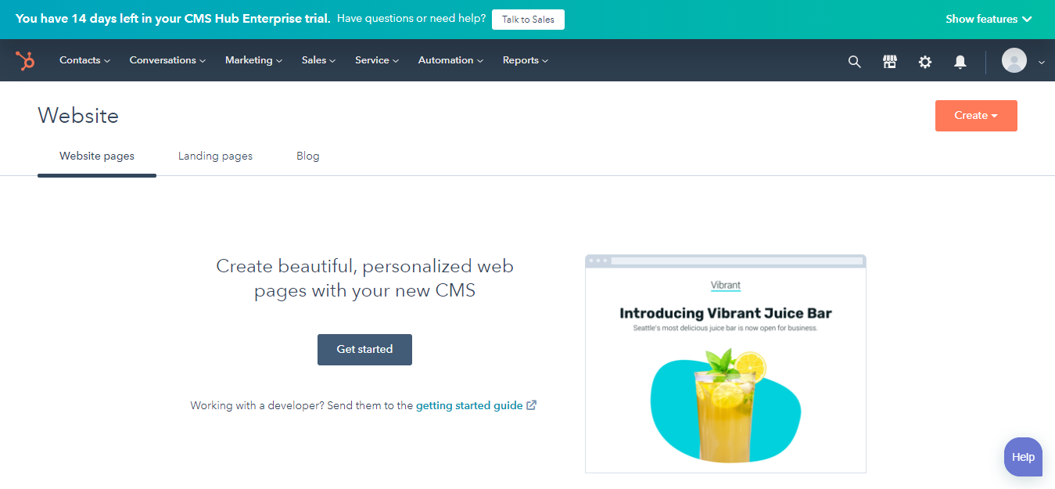This screenshot has width=1055, height=489.
Task: Open the user avatar account icon
Action: (1014, 61)
